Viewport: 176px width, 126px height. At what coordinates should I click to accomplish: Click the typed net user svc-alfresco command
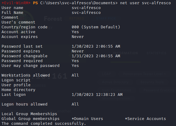click(145, 3)
